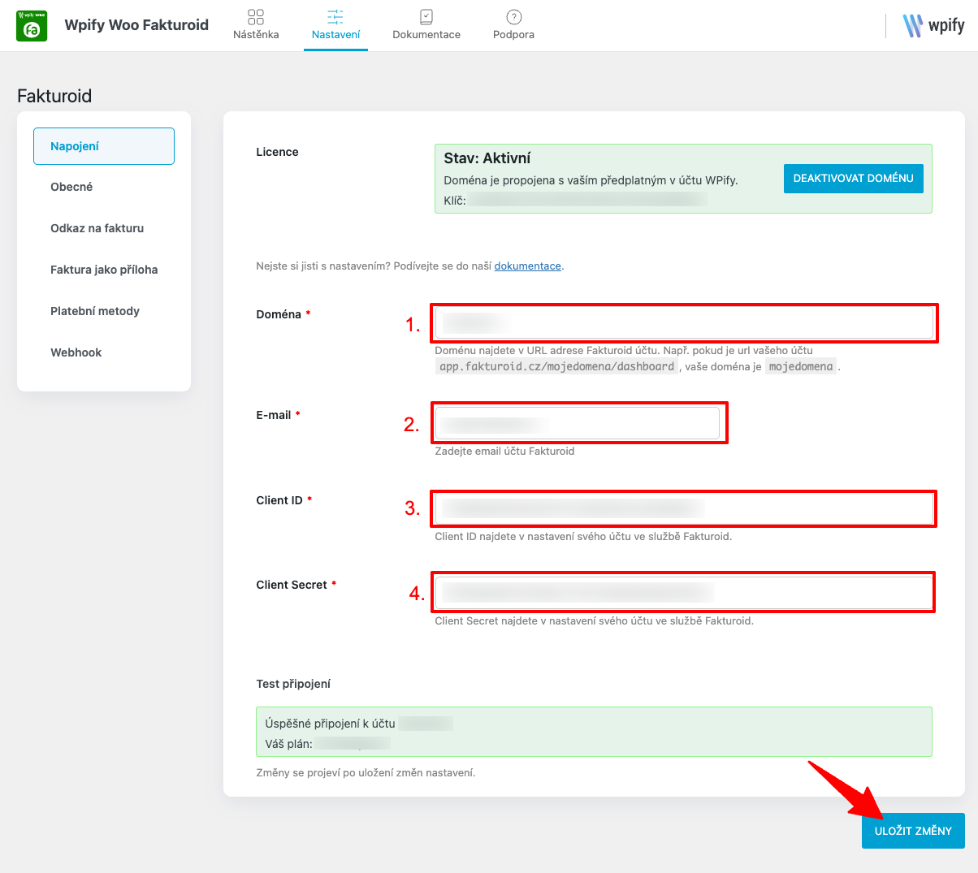Click into the E-mail input field
This screenshot has width=978, height=873.
click(578, 423)
